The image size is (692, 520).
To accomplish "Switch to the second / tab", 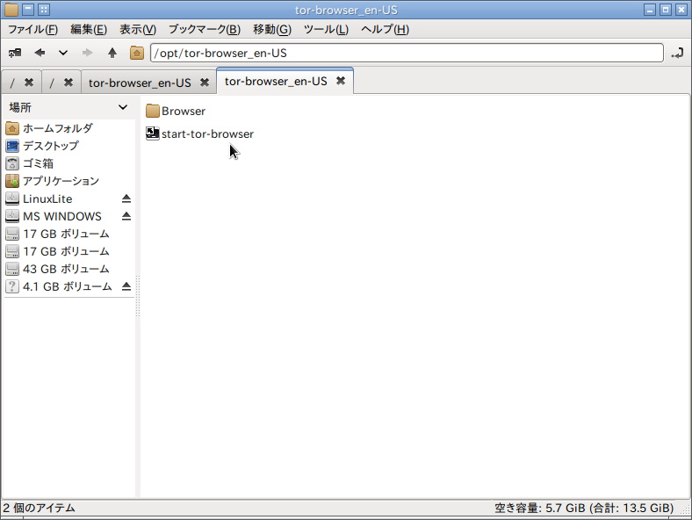I will tap(52, 83).
